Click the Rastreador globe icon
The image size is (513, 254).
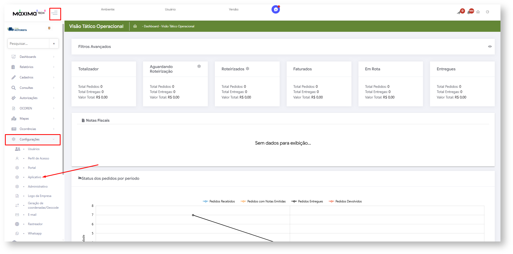(17, 224)
